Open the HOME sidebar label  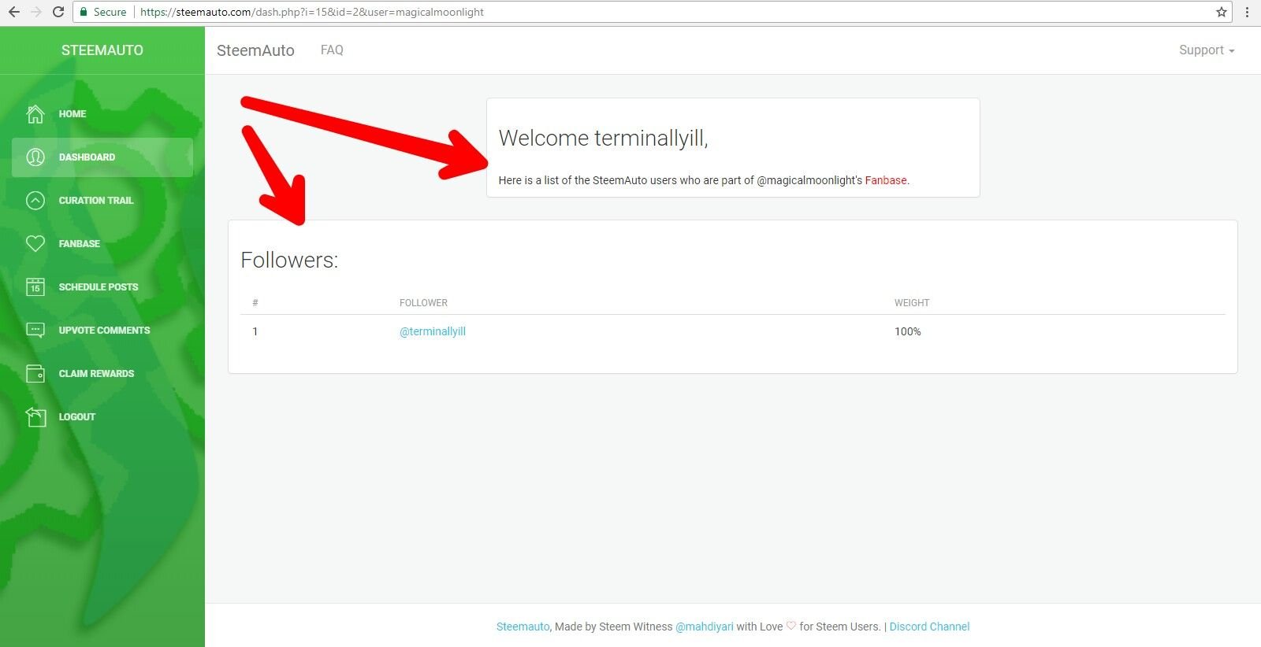point(73,114)
